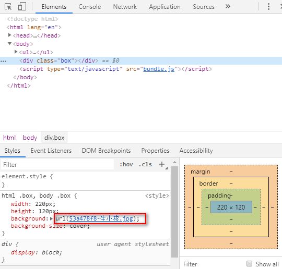Open the <style> source link
282x269 pixels.
click(x=157, y=195)
